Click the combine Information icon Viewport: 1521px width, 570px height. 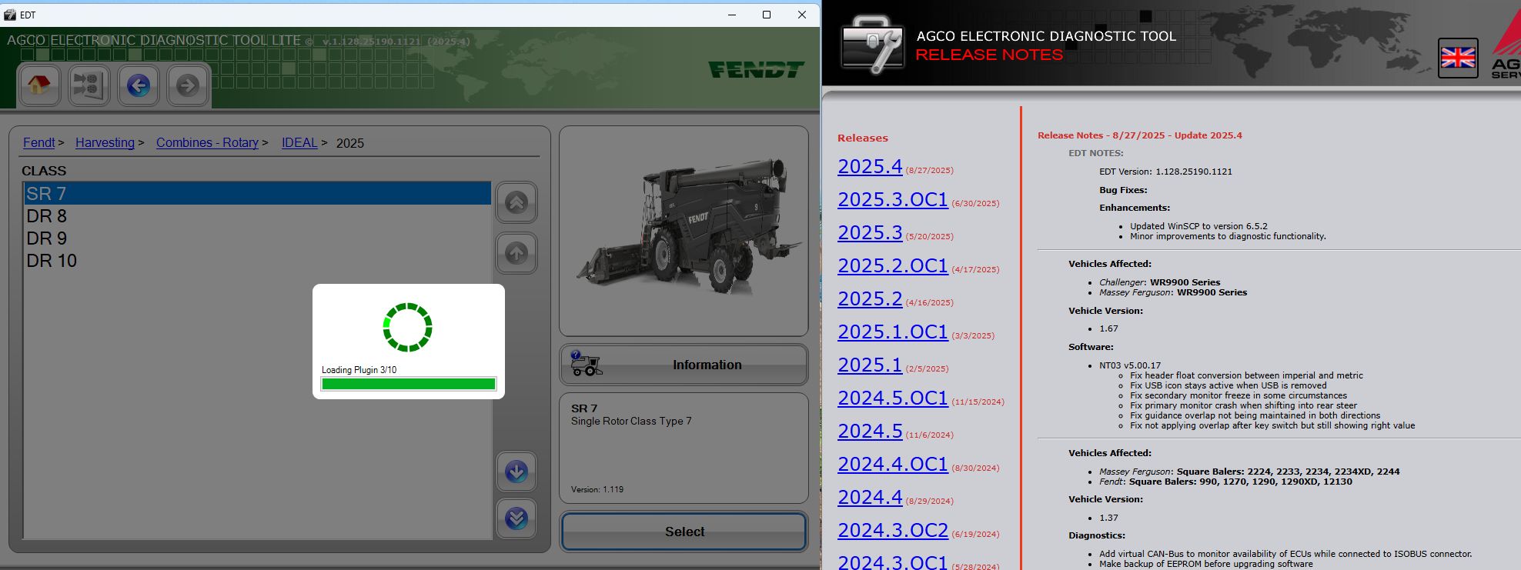pyautogui.click(x=587, y=364)
